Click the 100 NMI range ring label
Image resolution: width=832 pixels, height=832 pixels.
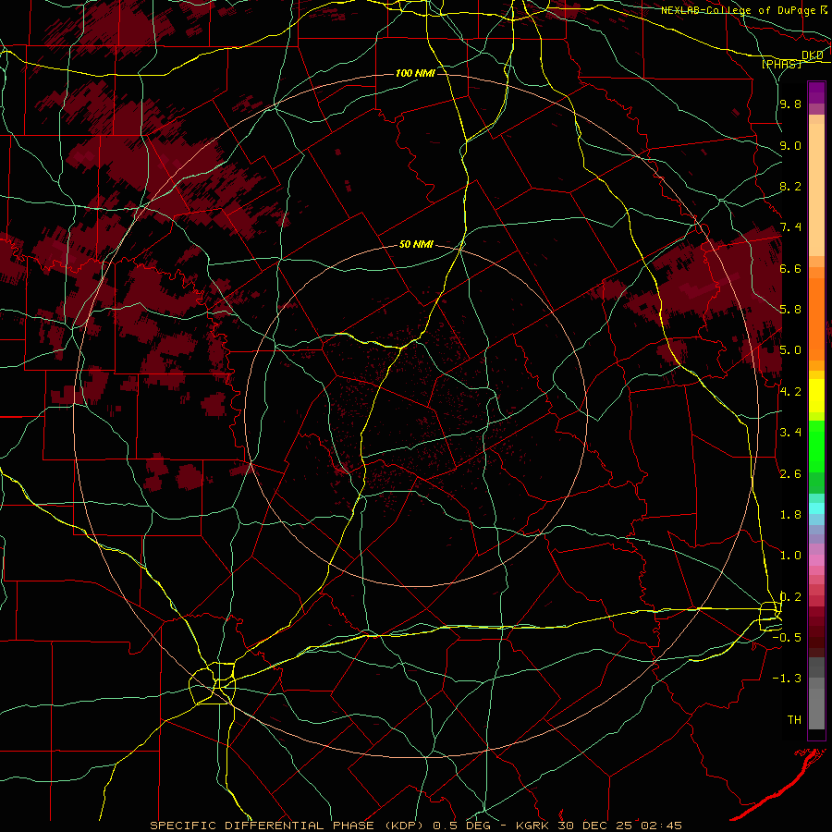tap(415, 73)
